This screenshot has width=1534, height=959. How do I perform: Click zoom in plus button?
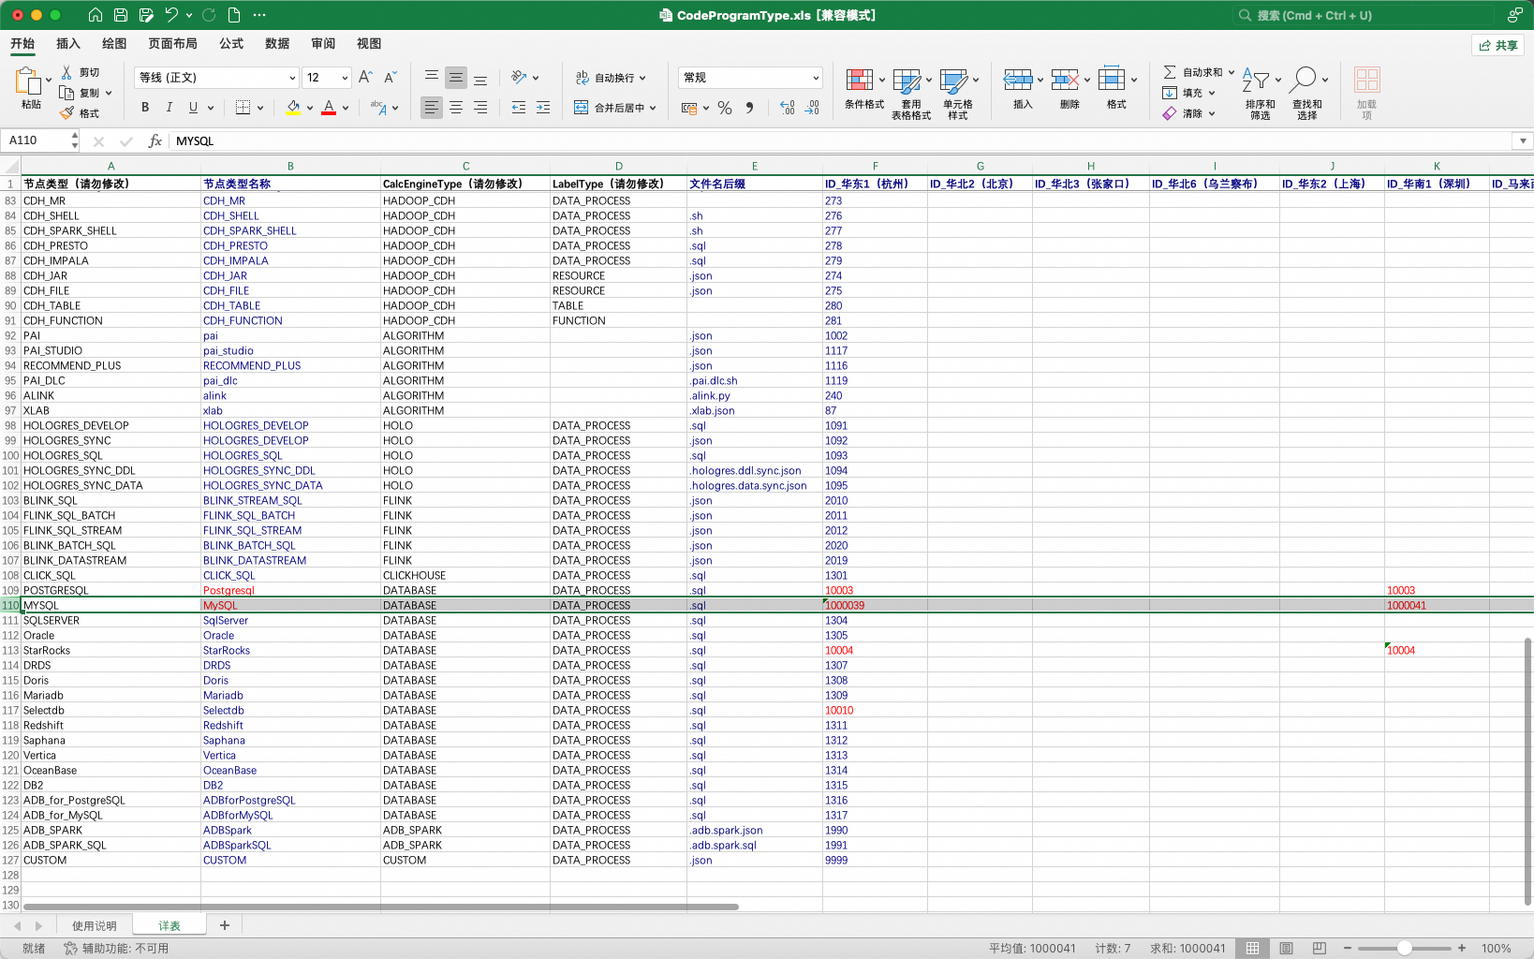click(x=1462, y=948)
